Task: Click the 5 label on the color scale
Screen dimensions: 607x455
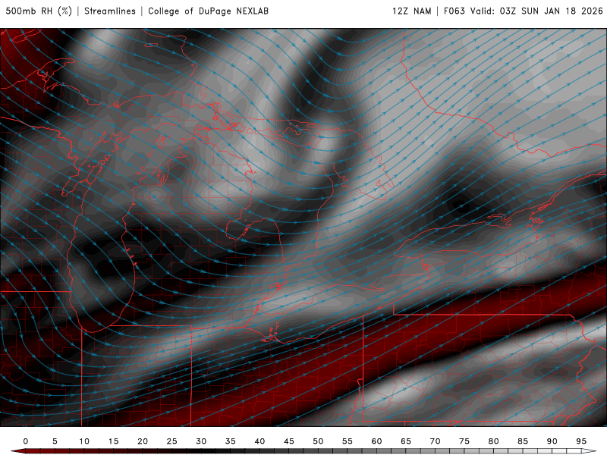Action: (x=55, y=441)
